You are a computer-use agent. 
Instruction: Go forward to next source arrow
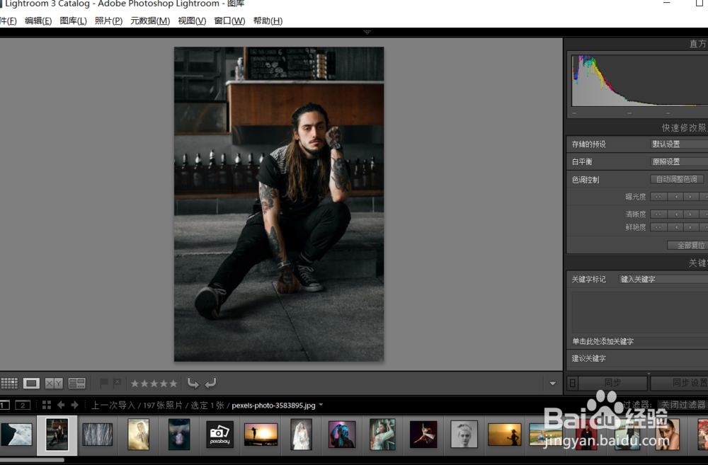pos(74,405)
